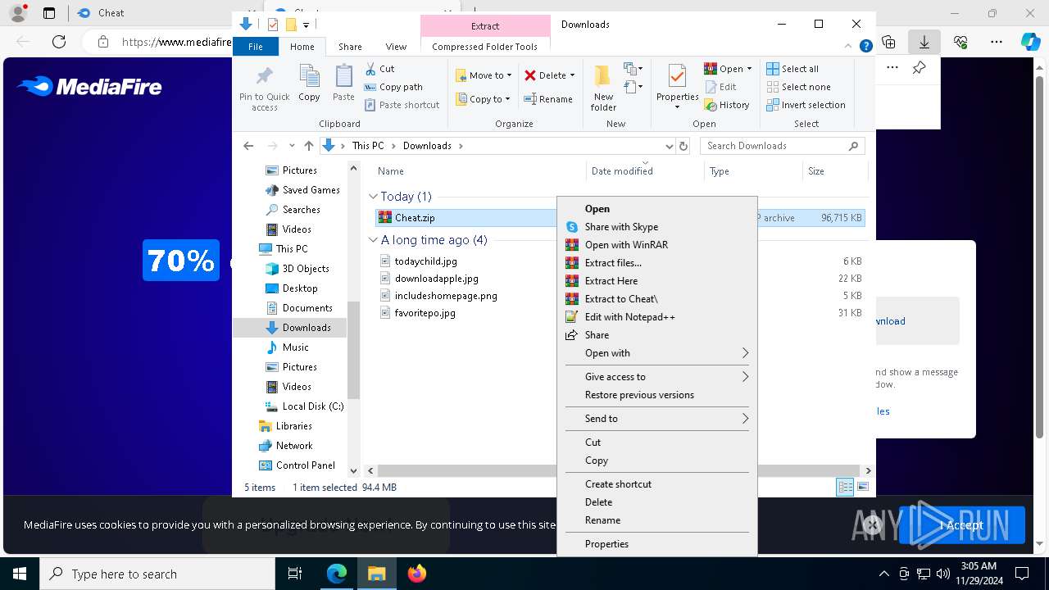Click History in the Open group

coord(727,105)
